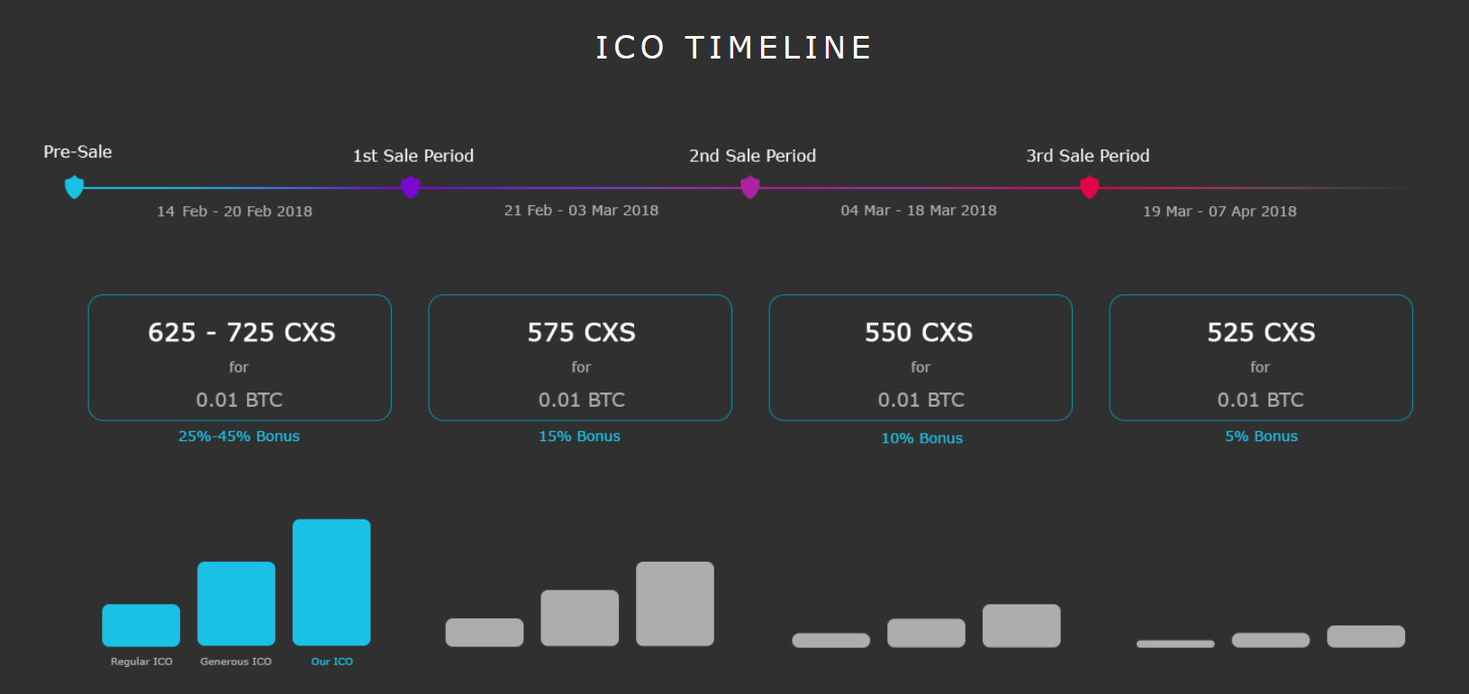
Task: Click the purple 1st Sale Period shield
Action: [x=411, y=187]
